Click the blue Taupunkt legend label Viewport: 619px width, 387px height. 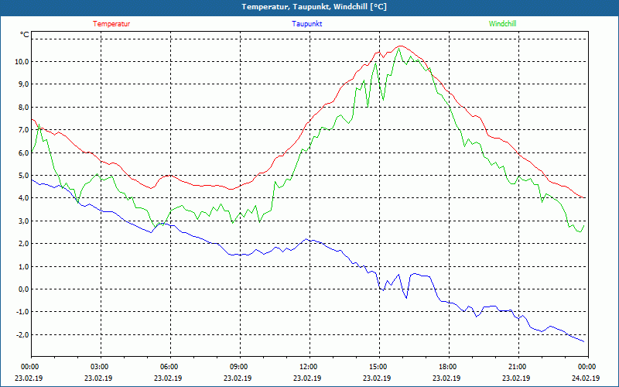click(x=307, y=24)
